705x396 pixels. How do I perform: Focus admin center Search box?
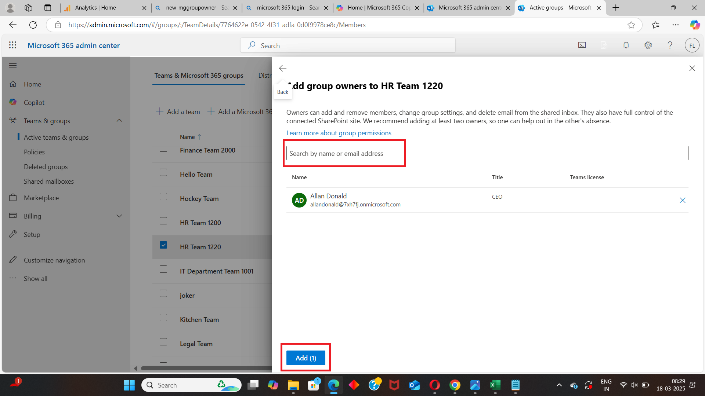(x=348, y=45)
